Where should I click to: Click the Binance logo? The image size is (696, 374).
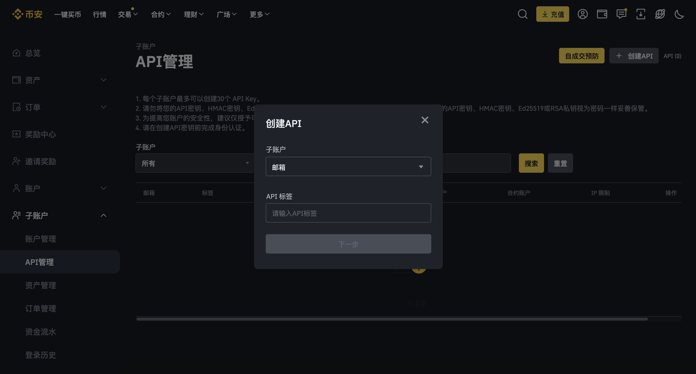tap(27, 14)
